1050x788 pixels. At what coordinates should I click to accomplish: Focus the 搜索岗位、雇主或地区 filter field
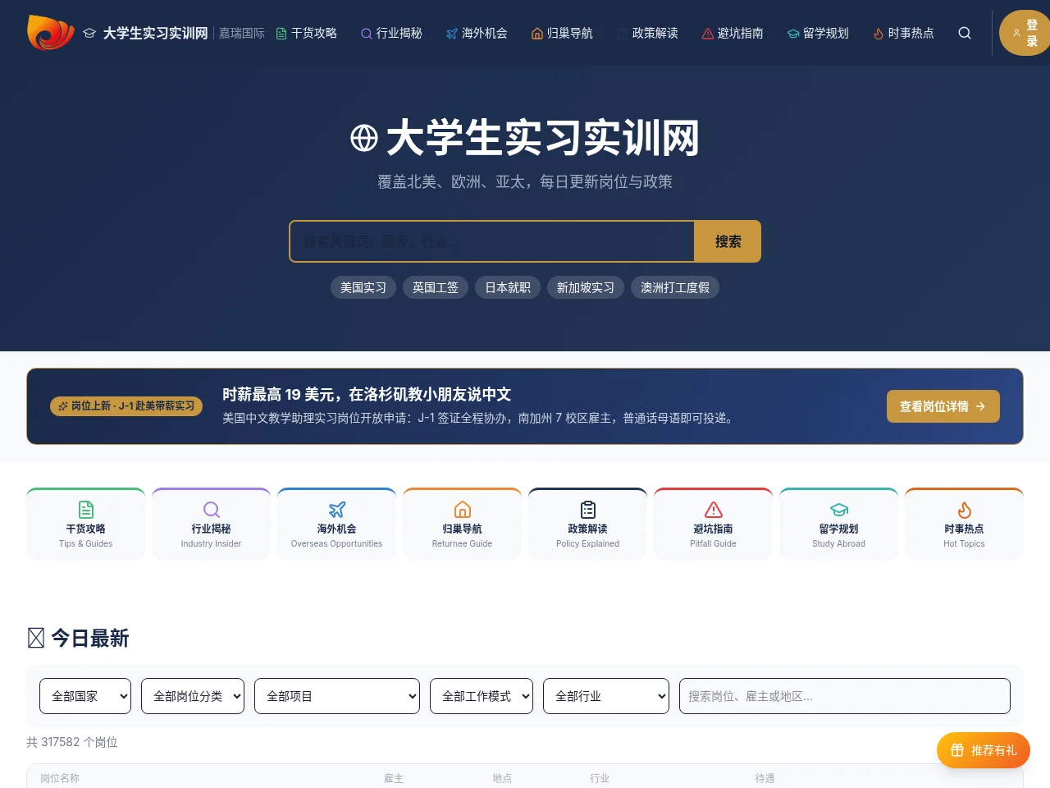click(845, 696)
